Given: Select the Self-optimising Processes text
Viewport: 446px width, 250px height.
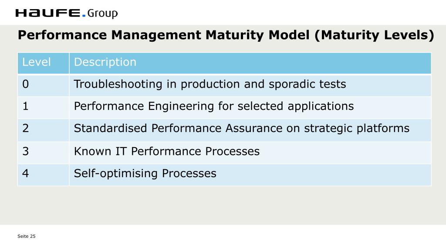Looking at the screenshot, I should [x=145, y=174].
